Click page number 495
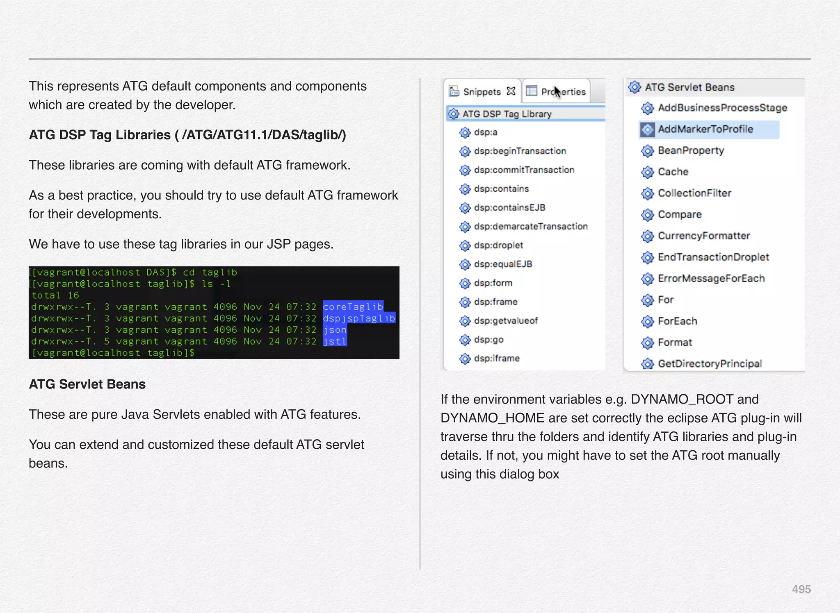This screenshot has width=840, height=613. click(x=801, y=589)
